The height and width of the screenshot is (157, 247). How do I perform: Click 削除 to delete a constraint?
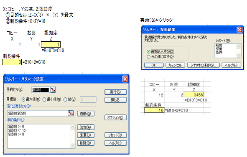pyautogui.click(x=86, y=143)
